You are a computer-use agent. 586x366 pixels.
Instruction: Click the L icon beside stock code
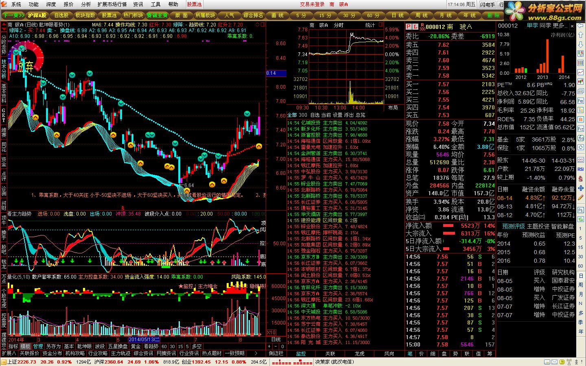tap(415, 26)
